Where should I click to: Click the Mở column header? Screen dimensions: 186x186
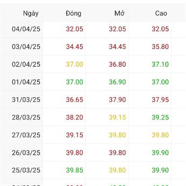[119, 13]
